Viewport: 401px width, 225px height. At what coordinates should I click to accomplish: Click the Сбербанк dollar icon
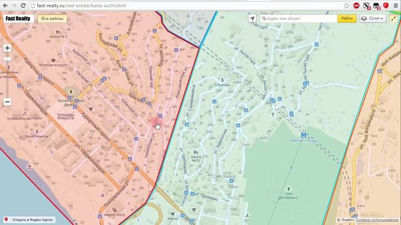(x=222, y=80)
